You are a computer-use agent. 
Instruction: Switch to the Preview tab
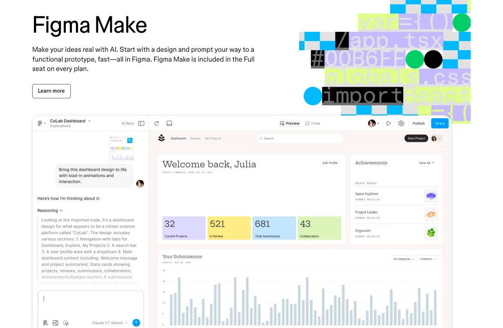click(x=290, y=123)
